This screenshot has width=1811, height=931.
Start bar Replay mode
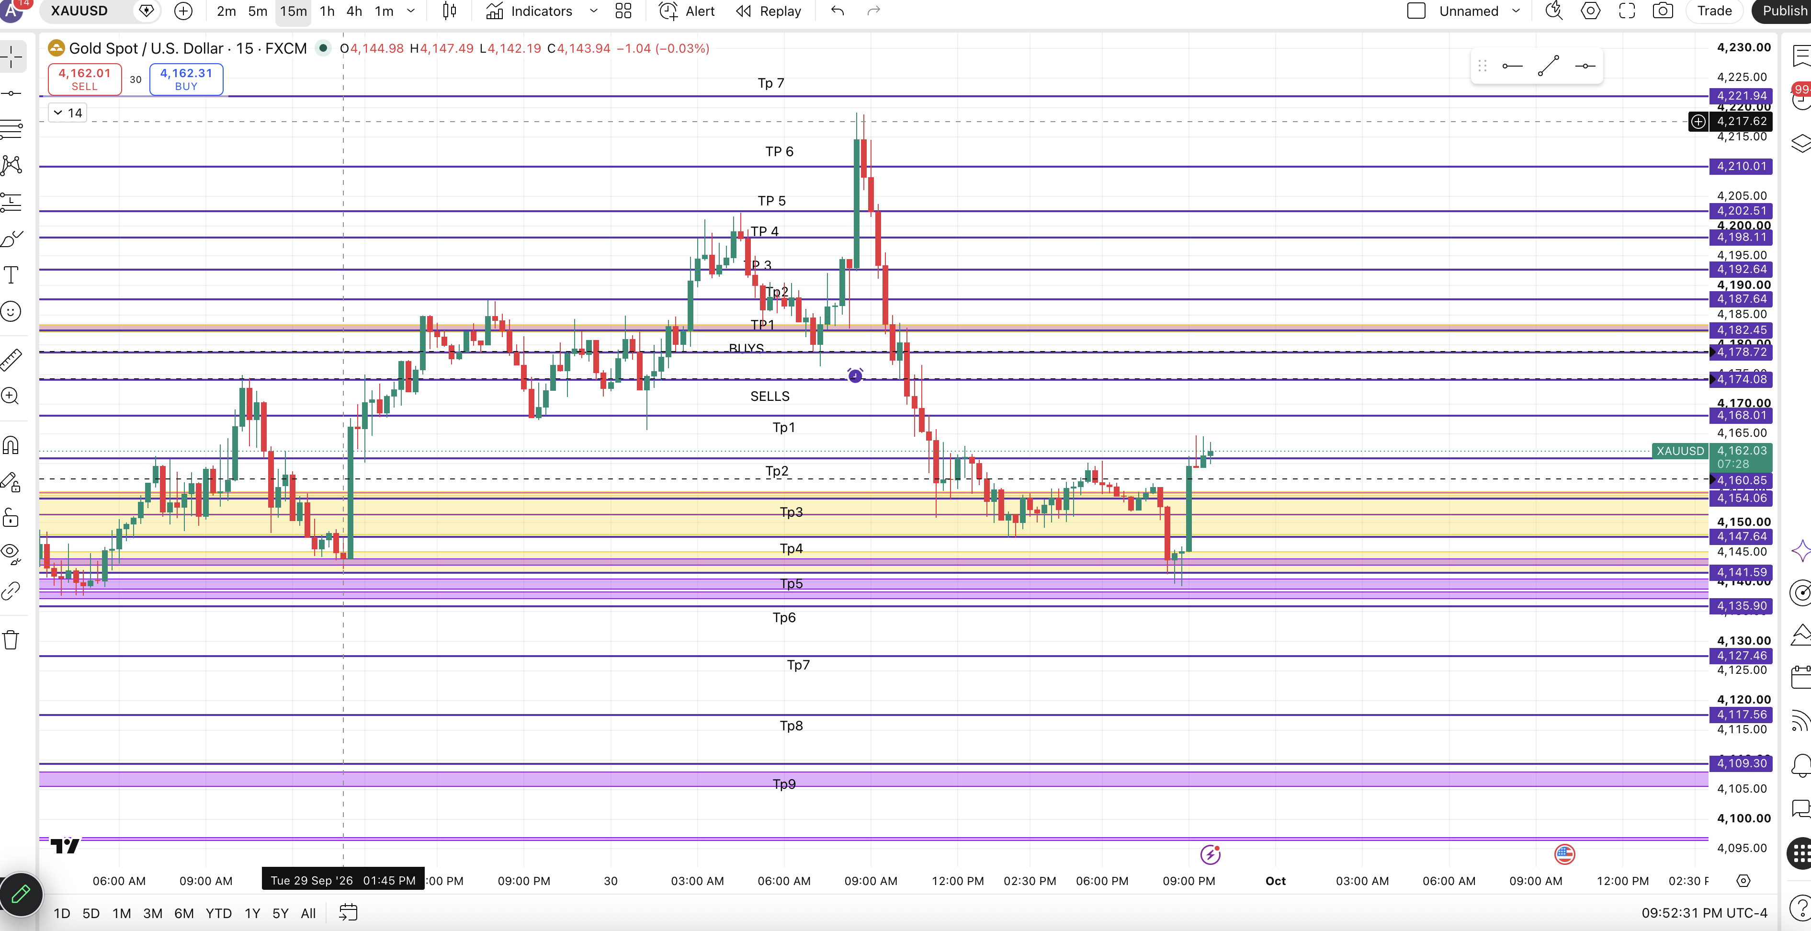pos(769,11)
